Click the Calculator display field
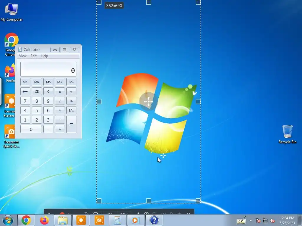 click(x=48, y=69)
